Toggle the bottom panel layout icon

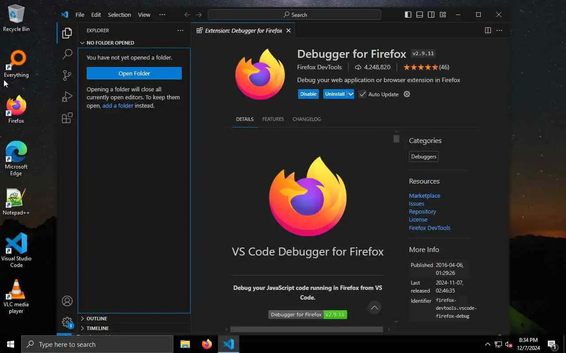click(420, 15)
